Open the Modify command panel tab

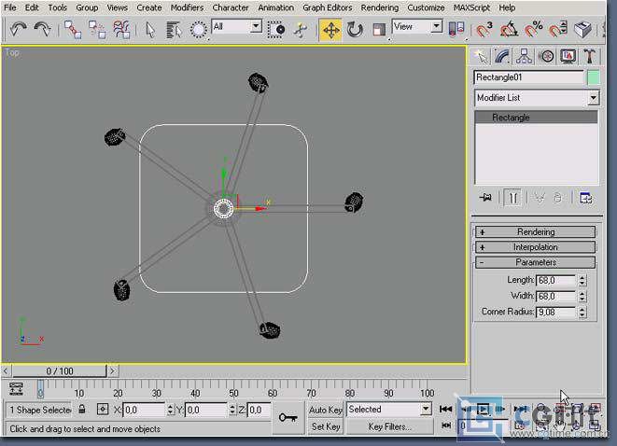click(x=502, y=57)
